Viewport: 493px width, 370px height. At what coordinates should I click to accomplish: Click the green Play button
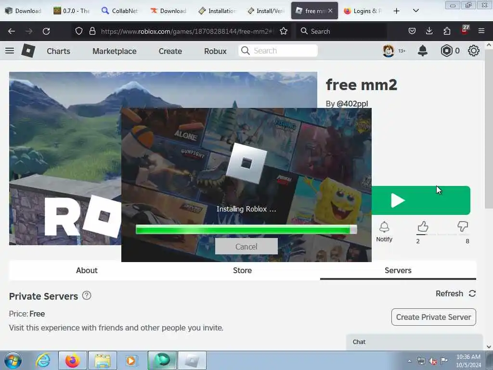pos(421,200)
